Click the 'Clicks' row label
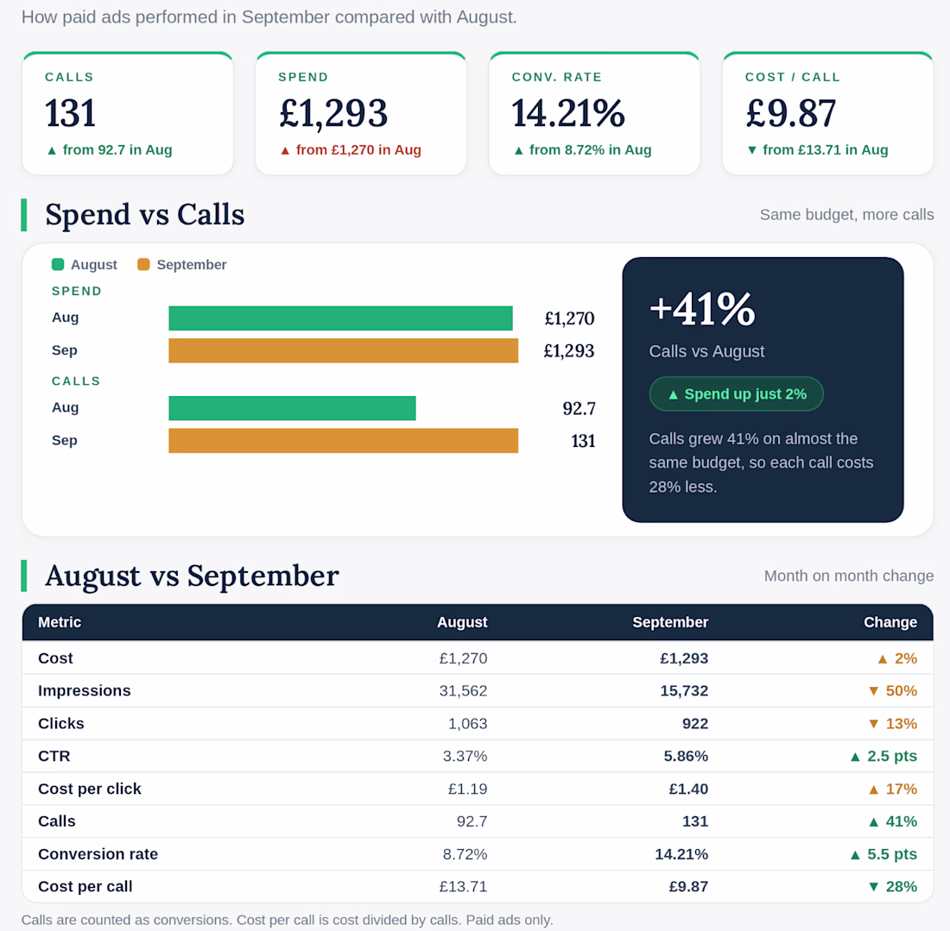 pyautogui.click(x=61, y=724)
